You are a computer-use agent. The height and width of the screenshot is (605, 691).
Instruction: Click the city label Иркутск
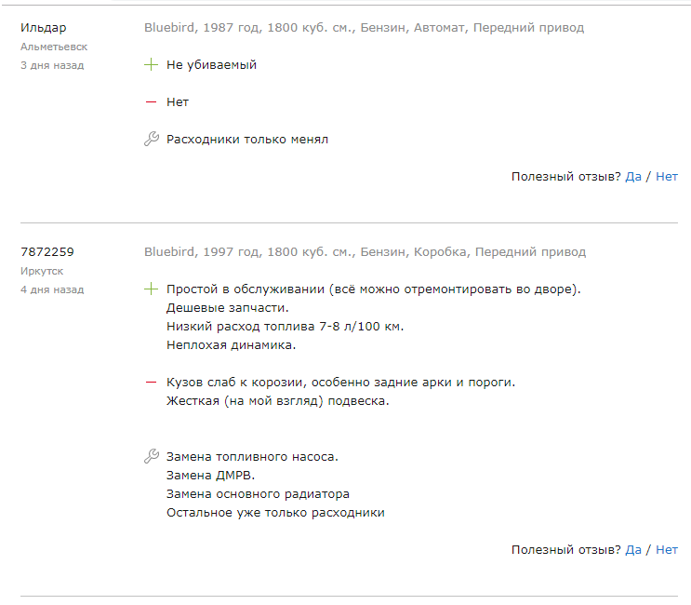(42, 271)
